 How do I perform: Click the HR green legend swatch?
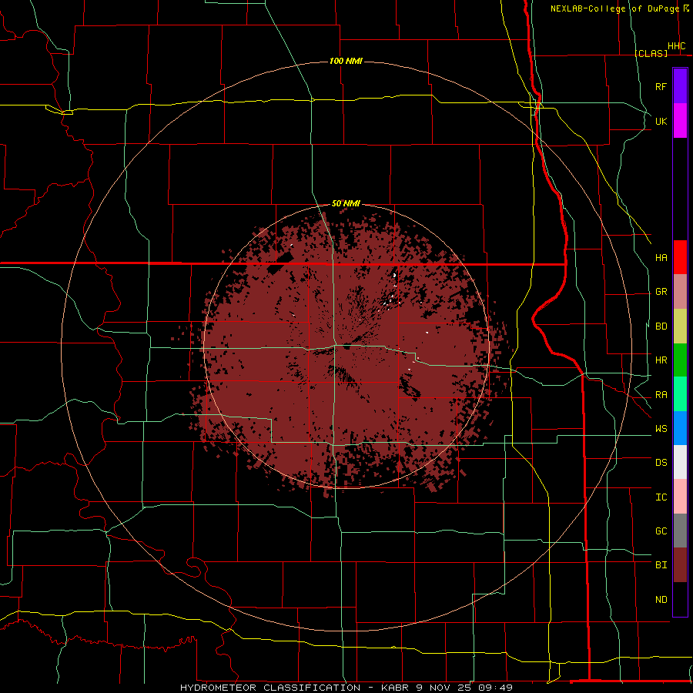coord(680,360)
